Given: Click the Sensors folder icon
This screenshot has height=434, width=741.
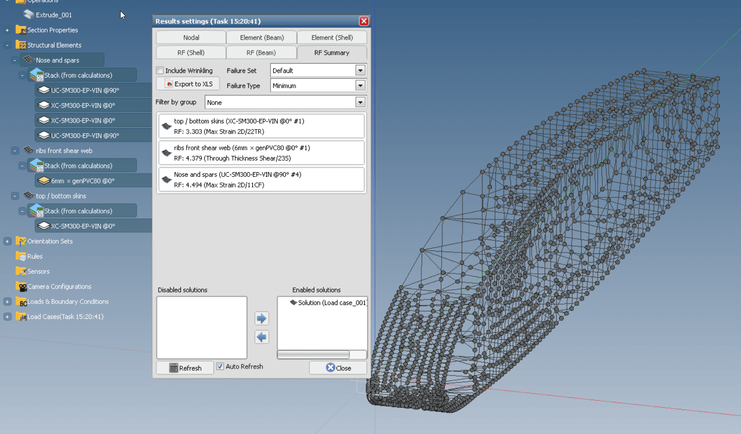Looking at the screenshot, I should pos(21,271).
